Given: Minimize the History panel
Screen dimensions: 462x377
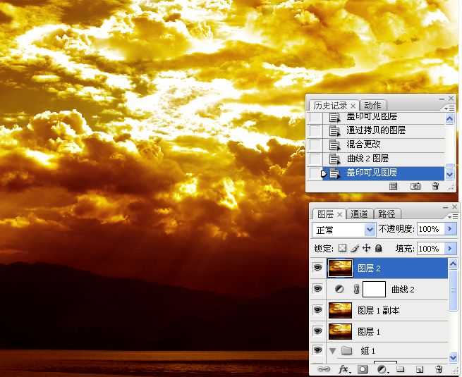Looking at the screenshot, I should [442, 99].
